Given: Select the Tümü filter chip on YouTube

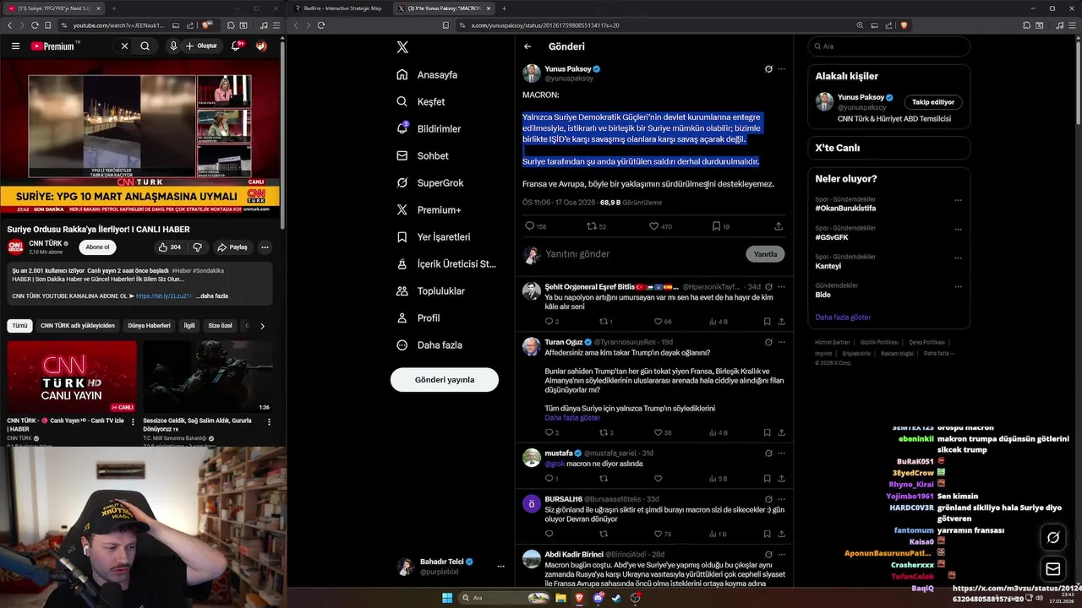Looking at the screenshot, I should click(x=19, y=325).
